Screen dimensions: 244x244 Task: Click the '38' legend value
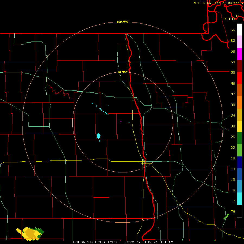coord(233,105)
